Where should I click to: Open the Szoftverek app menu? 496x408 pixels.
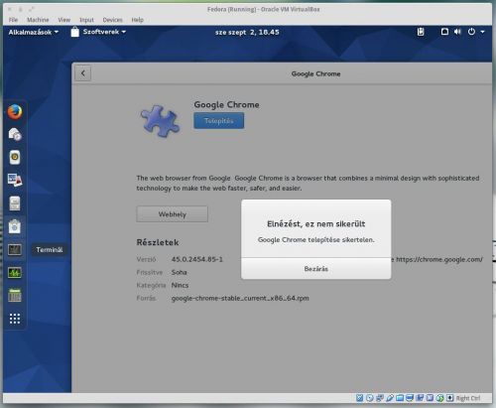click(x=98, y=32)
